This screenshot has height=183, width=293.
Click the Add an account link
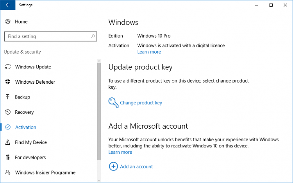click(136, 167)
